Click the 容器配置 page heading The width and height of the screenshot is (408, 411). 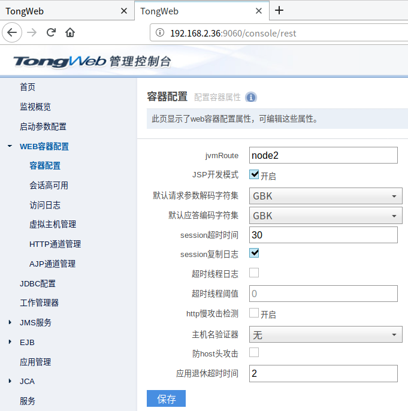pyautogui.click(x=167, y=96)
